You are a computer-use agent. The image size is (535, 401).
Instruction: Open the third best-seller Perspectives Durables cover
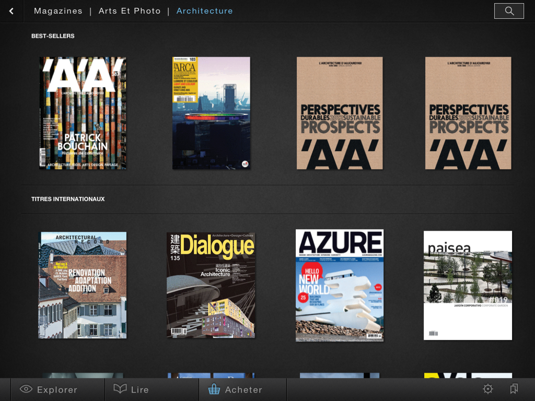click(x=340, y=113)
